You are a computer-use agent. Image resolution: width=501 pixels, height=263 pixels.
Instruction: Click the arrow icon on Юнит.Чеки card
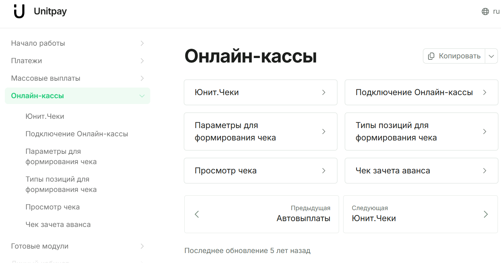[x=324, y=92]
